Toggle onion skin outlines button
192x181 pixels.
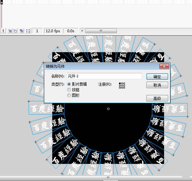pos(15,31)
